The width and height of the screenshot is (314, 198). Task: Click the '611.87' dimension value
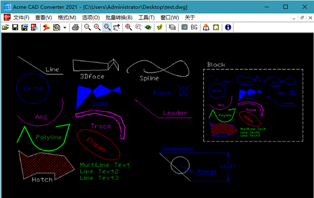tap(228, 167)
